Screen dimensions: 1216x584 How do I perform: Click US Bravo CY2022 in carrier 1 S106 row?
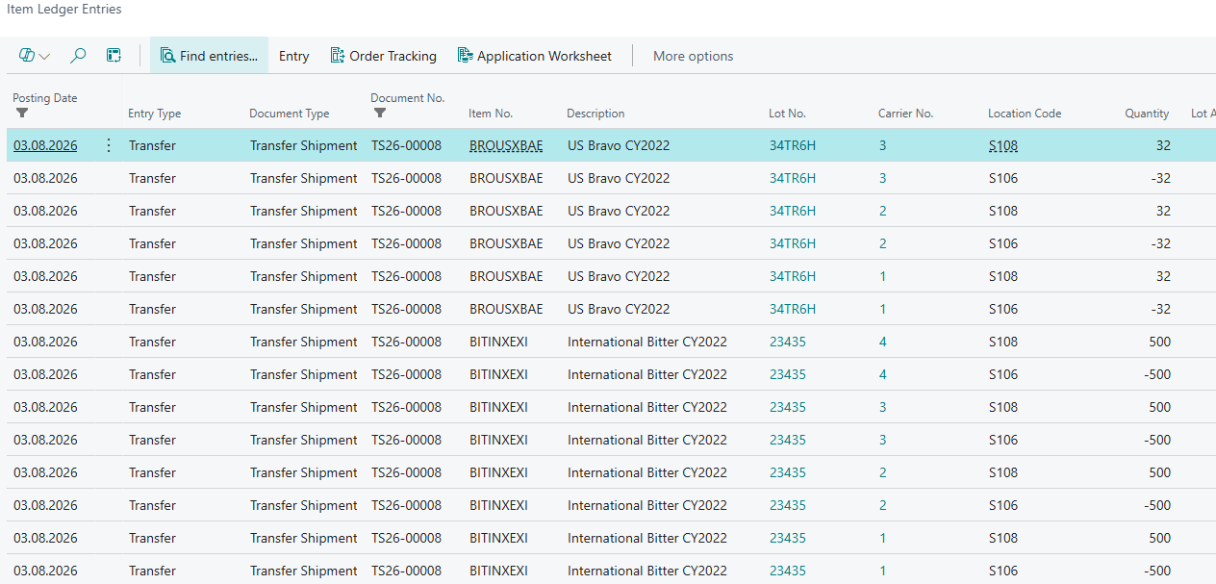point(619,310)
